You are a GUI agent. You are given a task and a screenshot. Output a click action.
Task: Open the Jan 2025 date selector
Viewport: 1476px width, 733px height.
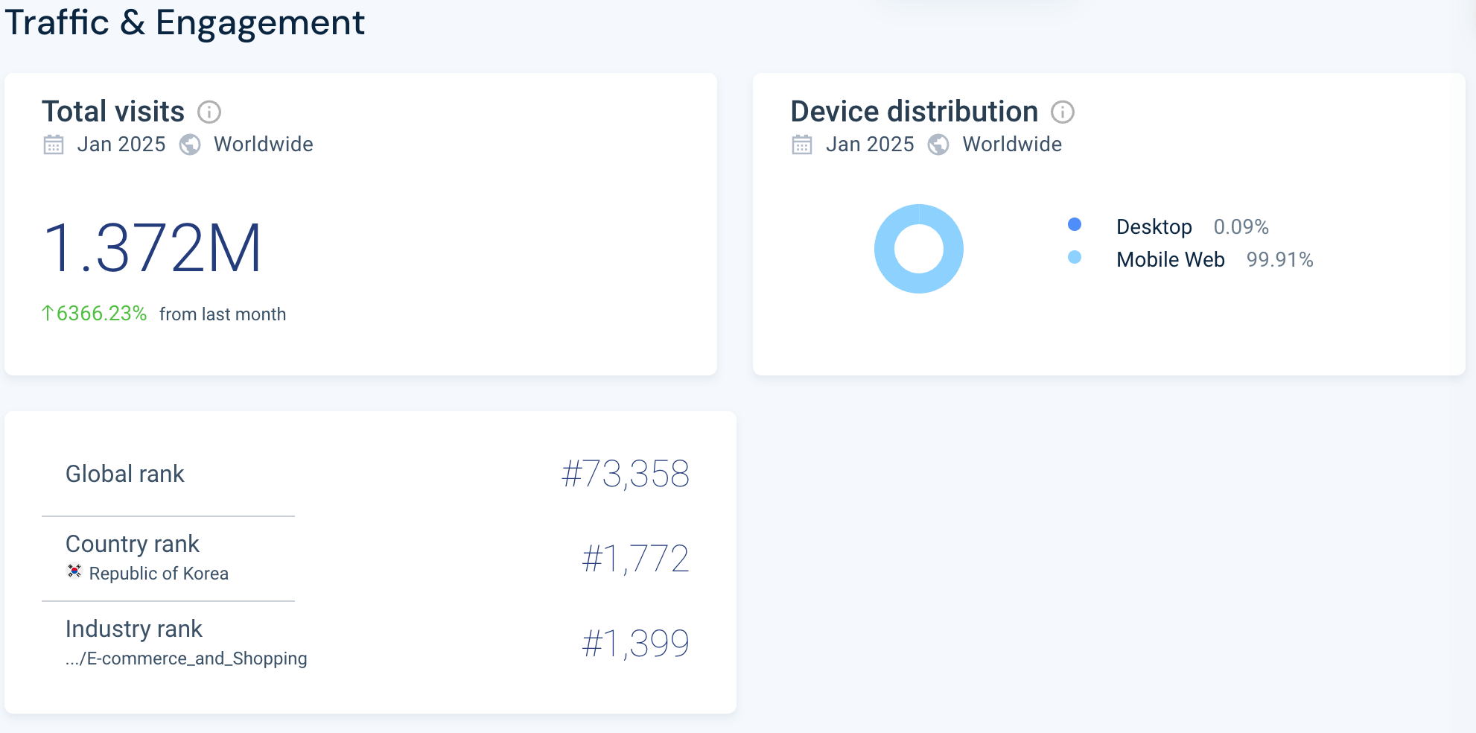point(121,145)
